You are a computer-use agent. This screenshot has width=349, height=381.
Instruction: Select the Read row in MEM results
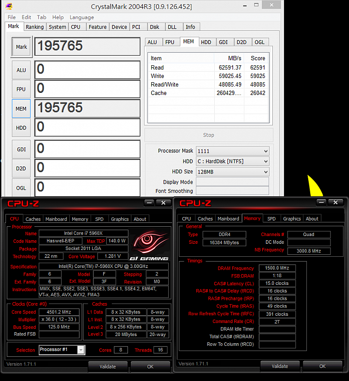click(x=208, y=68)
